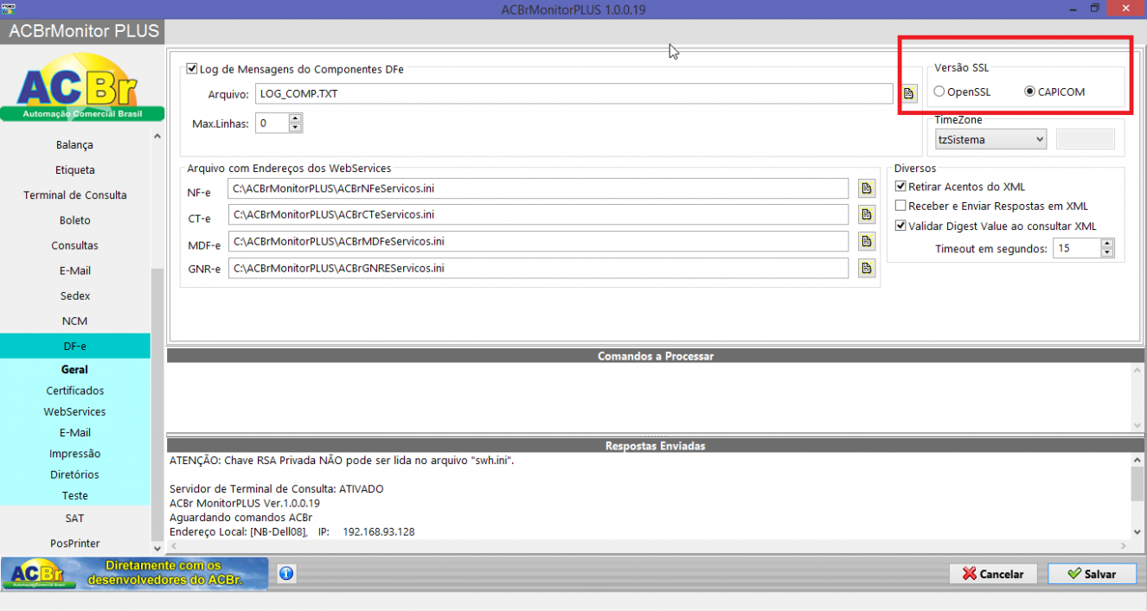Toggle Retirar Acentos do XML checkbox
Screen dimensions: 1147x611
[x=960, y=186]
